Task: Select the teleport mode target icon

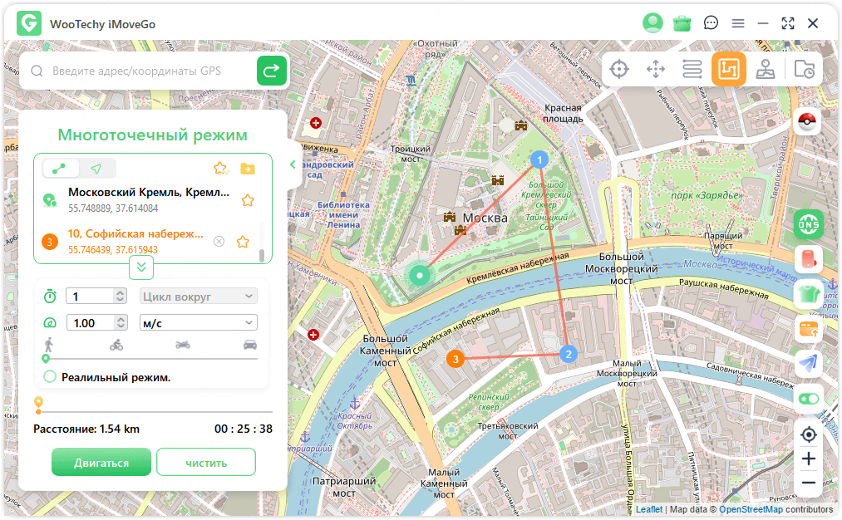Action: click(x=619, y=70)
